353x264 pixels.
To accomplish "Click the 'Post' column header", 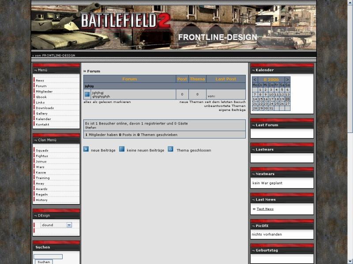I will pyautogui.click(x=182, y=79).
